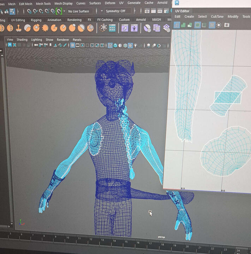Switch to the FX Caching shelf tab
This screenshot has height=254, width=251.
pyautogui.click(x=105, y=20)
